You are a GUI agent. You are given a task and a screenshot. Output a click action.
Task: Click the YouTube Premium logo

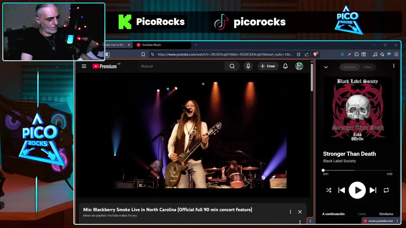(105, 66)
